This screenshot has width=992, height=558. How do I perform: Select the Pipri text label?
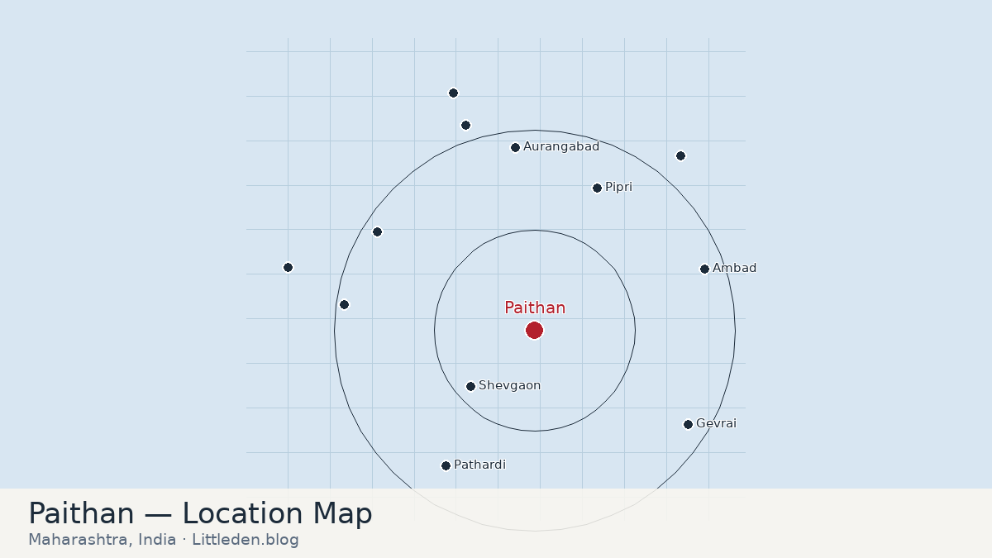[x=618, y=188]
